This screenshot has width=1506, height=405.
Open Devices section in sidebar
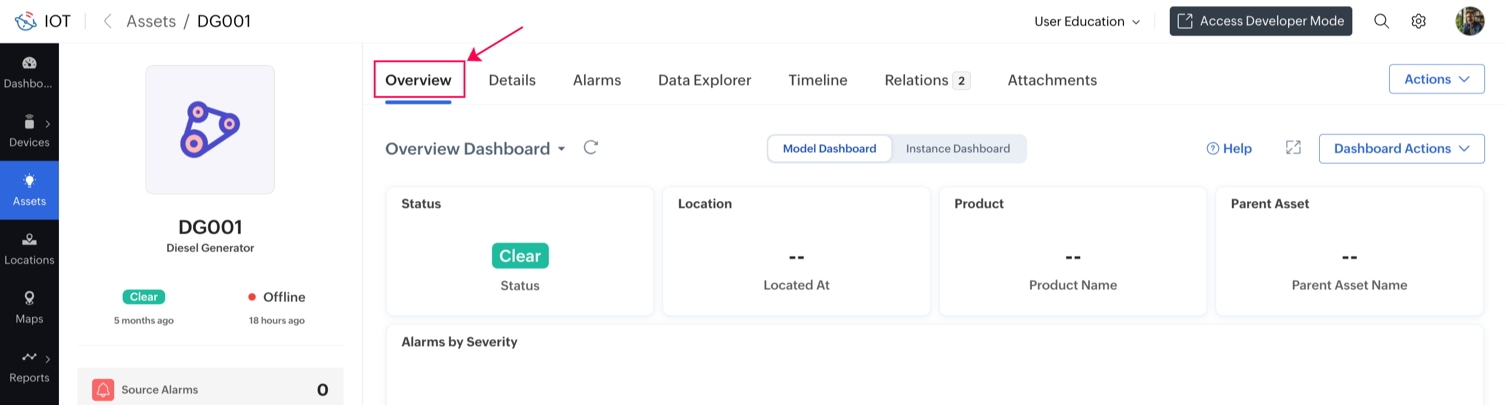[29, 131]
